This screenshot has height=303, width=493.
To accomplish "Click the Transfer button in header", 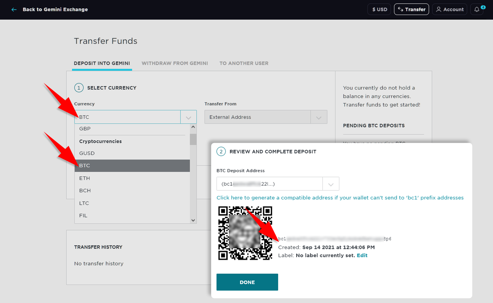I will [x=411, y=10].
